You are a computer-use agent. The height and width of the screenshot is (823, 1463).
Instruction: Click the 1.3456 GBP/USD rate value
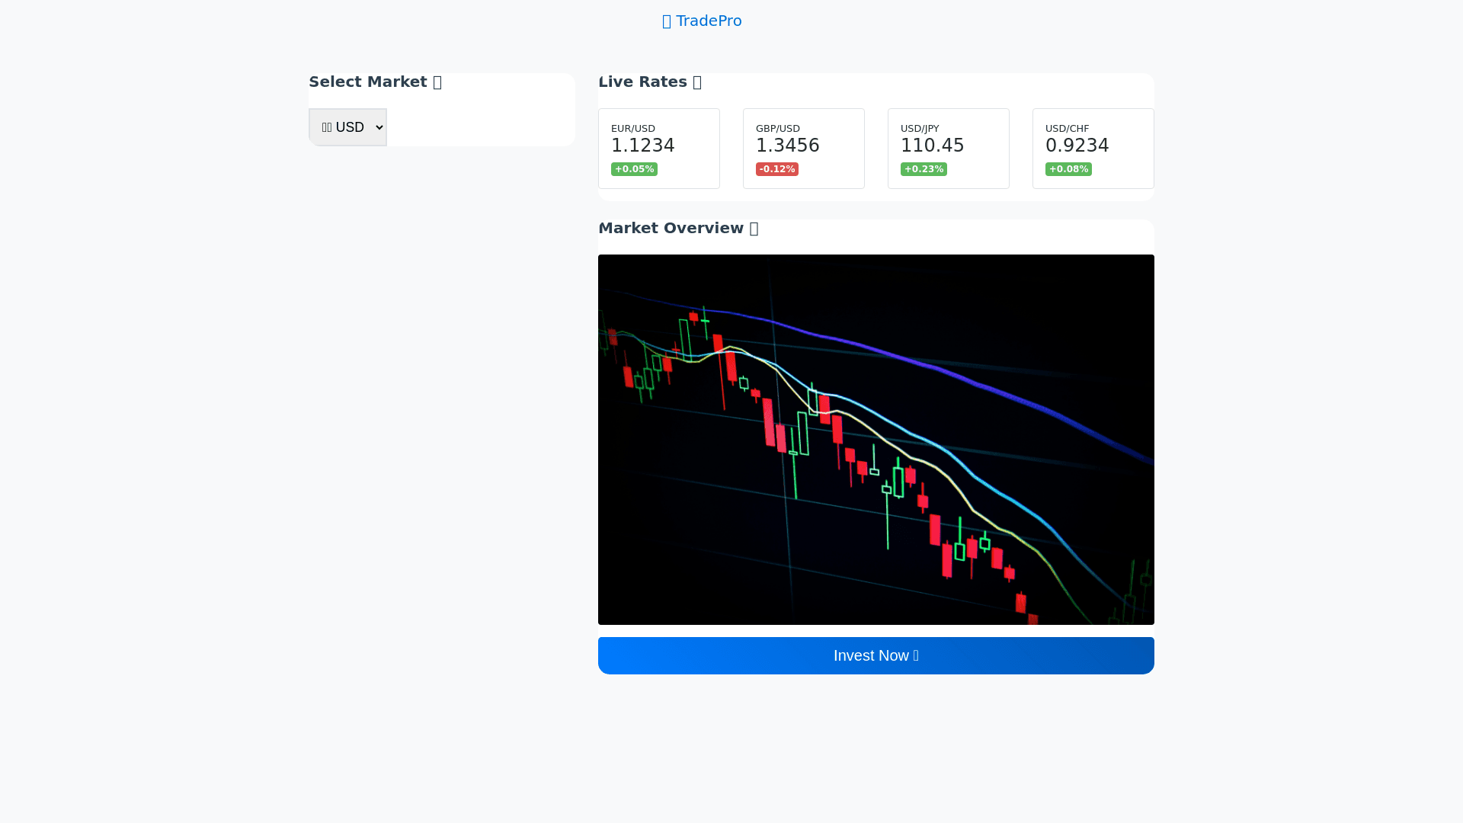pos(787,146)
